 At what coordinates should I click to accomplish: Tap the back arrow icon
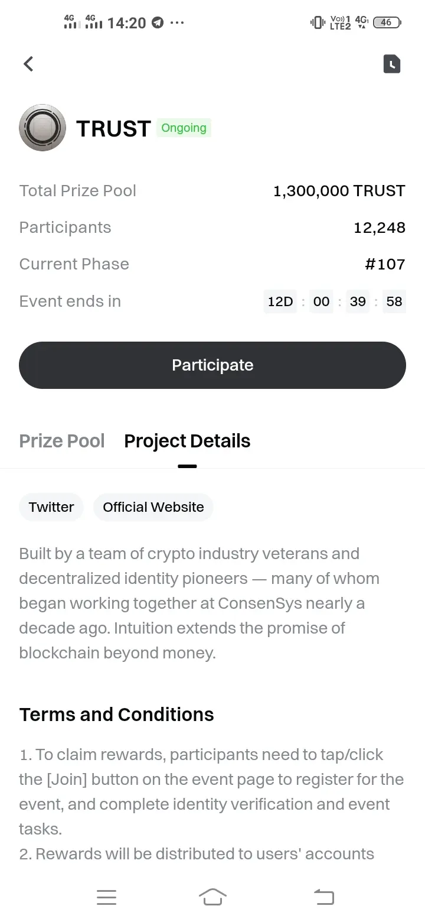click(x=28, y=64)
